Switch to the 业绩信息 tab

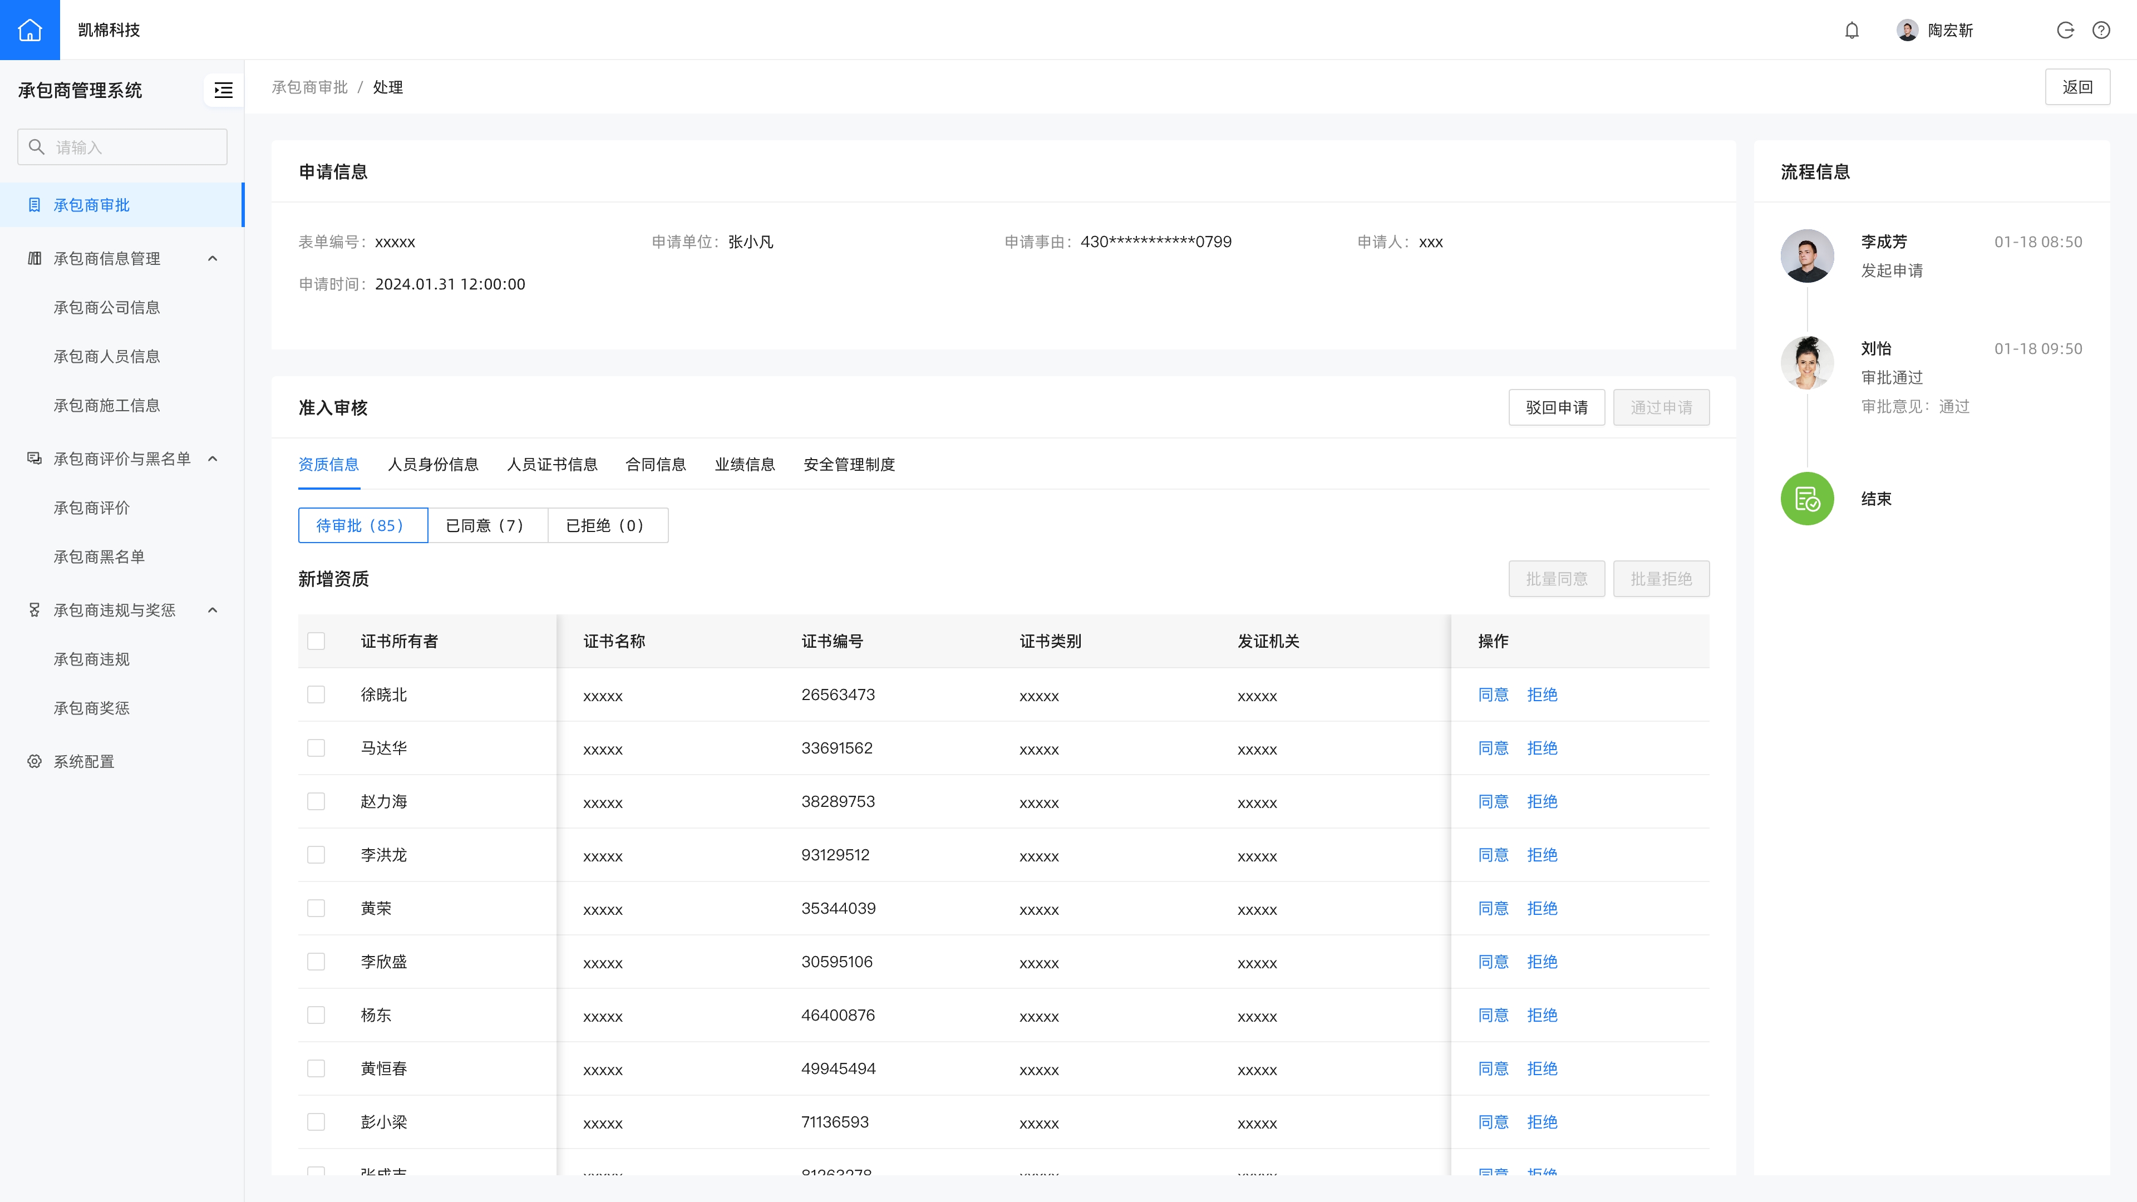tap(745, 465)
